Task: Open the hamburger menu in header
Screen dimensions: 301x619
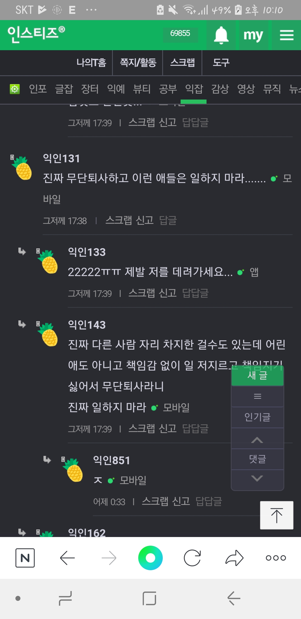Action: click(287, 35)
